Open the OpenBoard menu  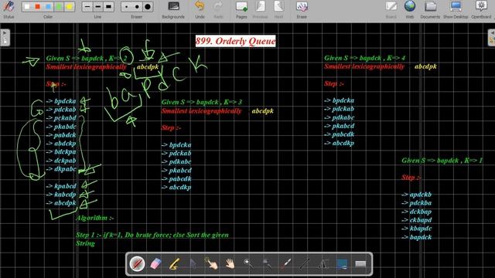click(481, 9)
